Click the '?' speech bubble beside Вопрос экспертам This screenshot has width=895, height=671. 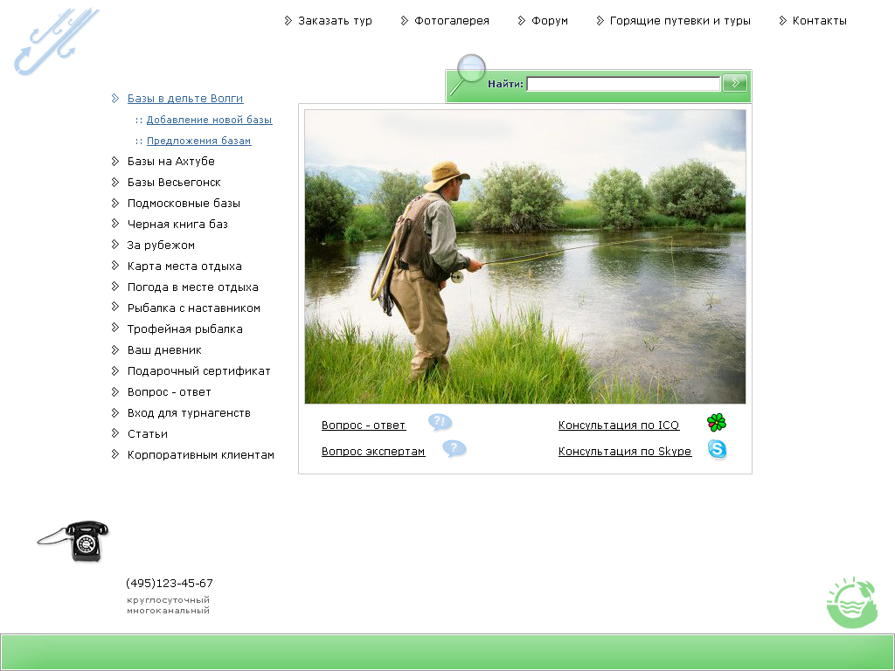pos(454,449)
